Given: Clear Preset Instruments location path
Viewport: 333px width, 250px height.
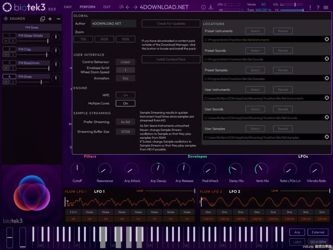Looking at the screenshot, I should pos(327,39).
